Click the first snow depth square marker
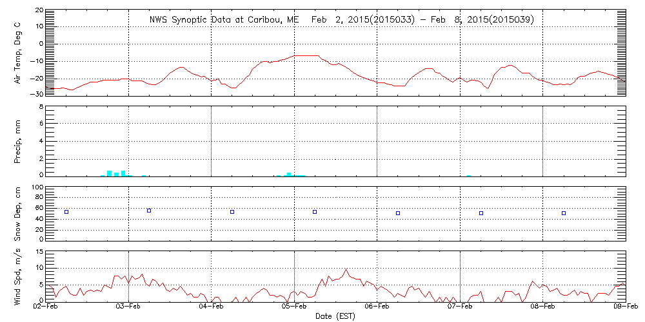645x322 pixels. 66,212
